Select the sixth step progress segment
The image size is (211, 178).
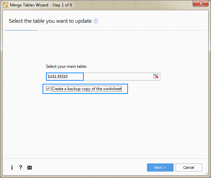point(190,31)
